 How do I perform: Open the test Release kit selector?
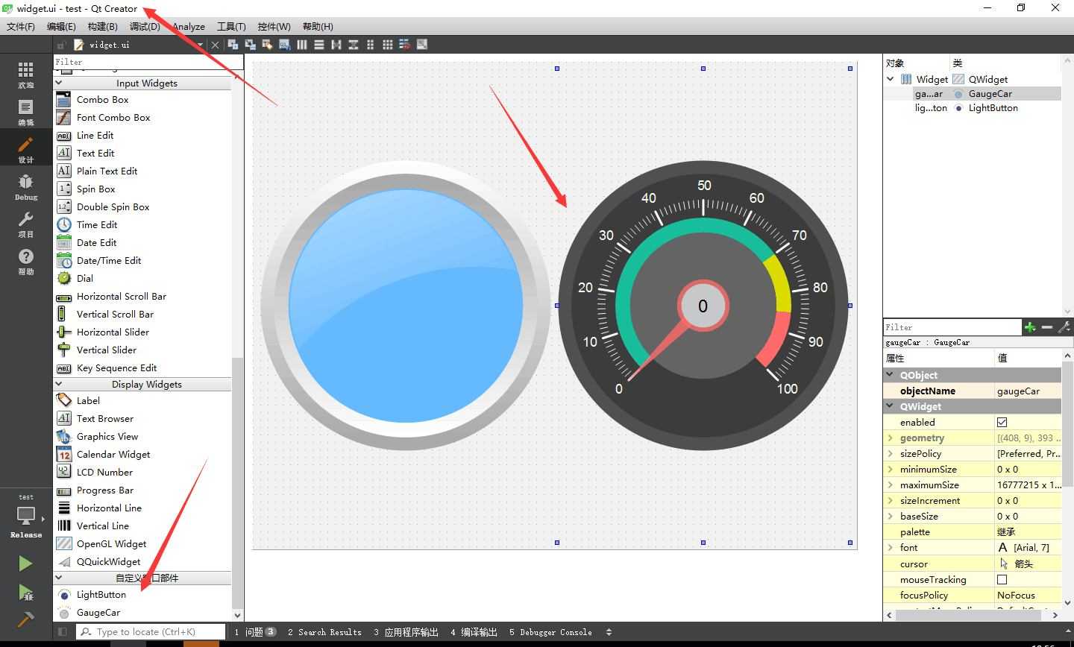[26, 516]
